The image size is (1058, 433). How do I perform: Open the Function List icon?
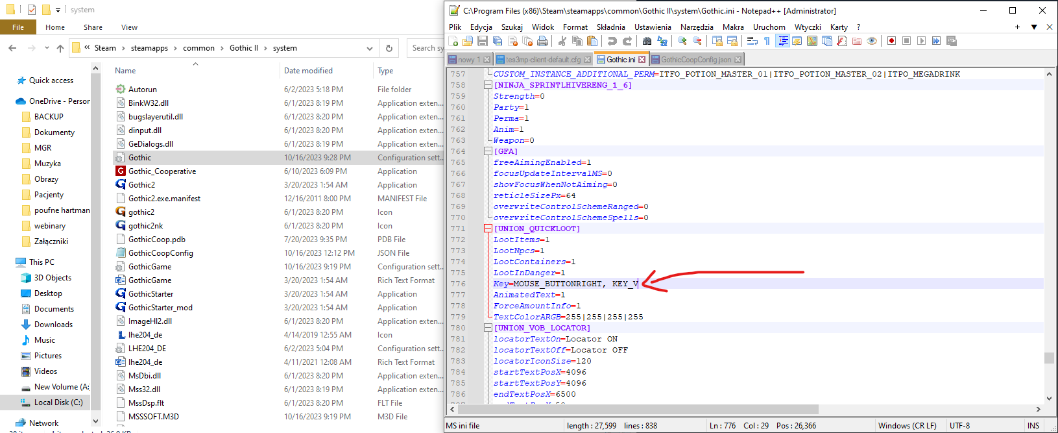pos(841,41)
